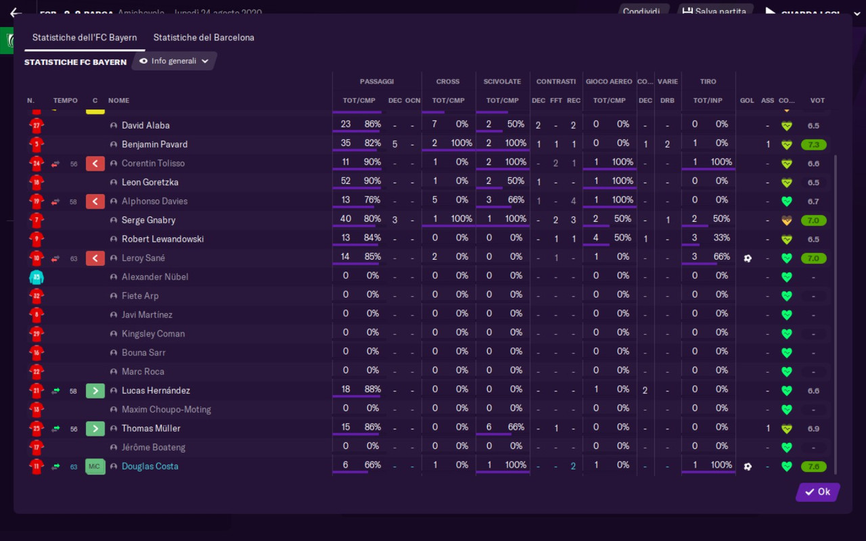
Task: Click David Alaba's number 27 shirt icon
Action: 37,125
